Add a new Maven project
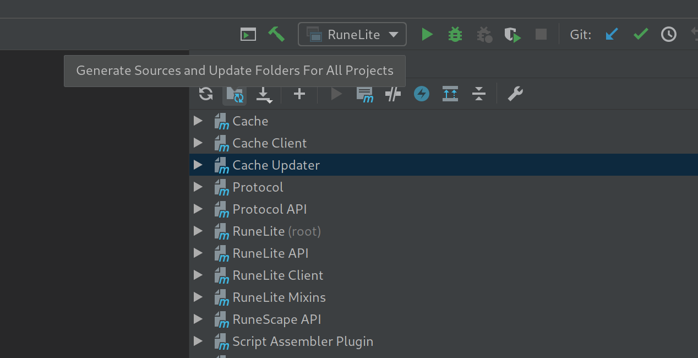 [x=299, y=94]
